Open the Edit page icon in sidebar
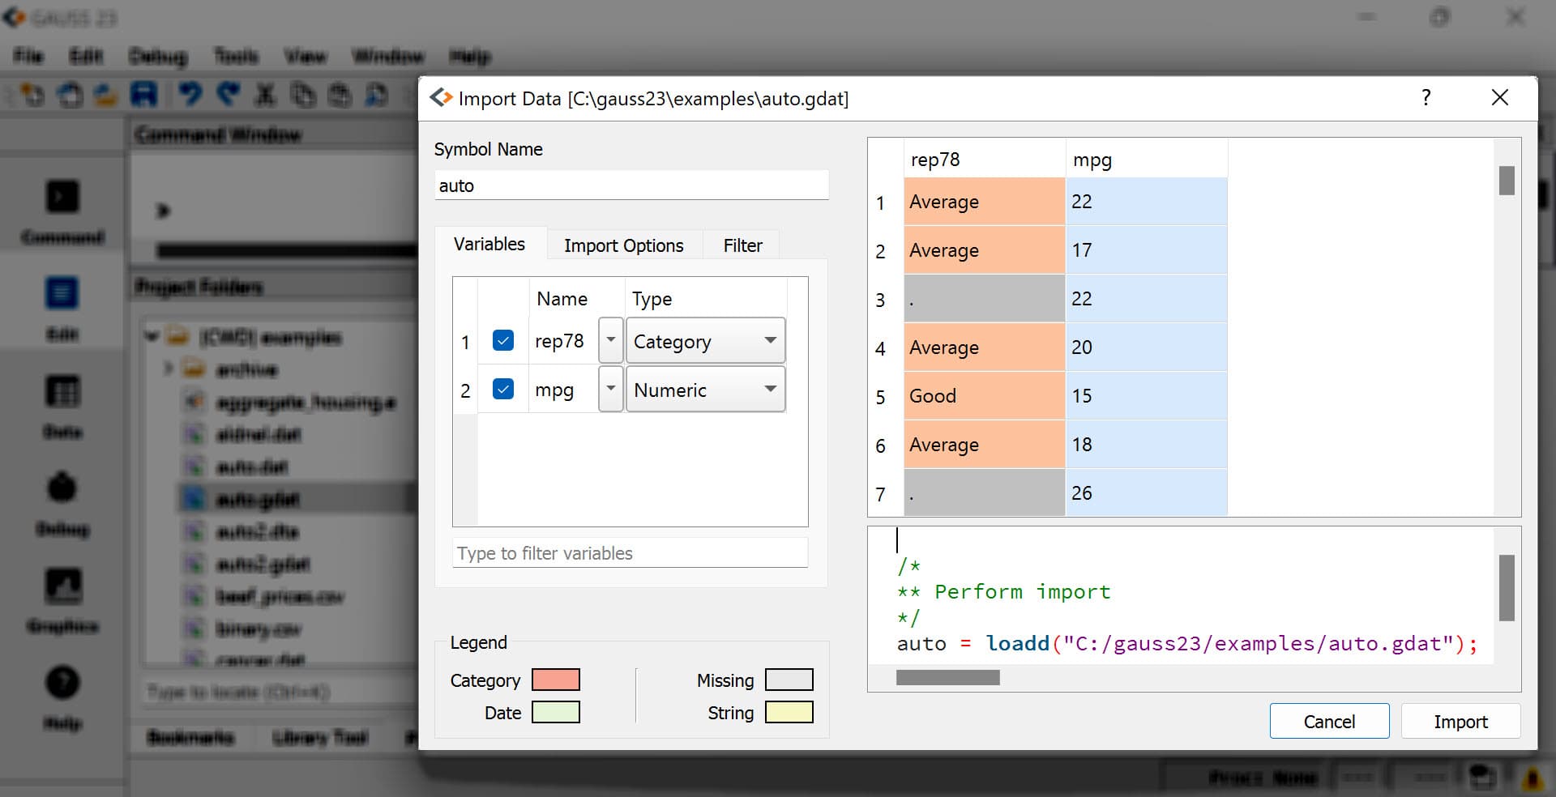 62,308
